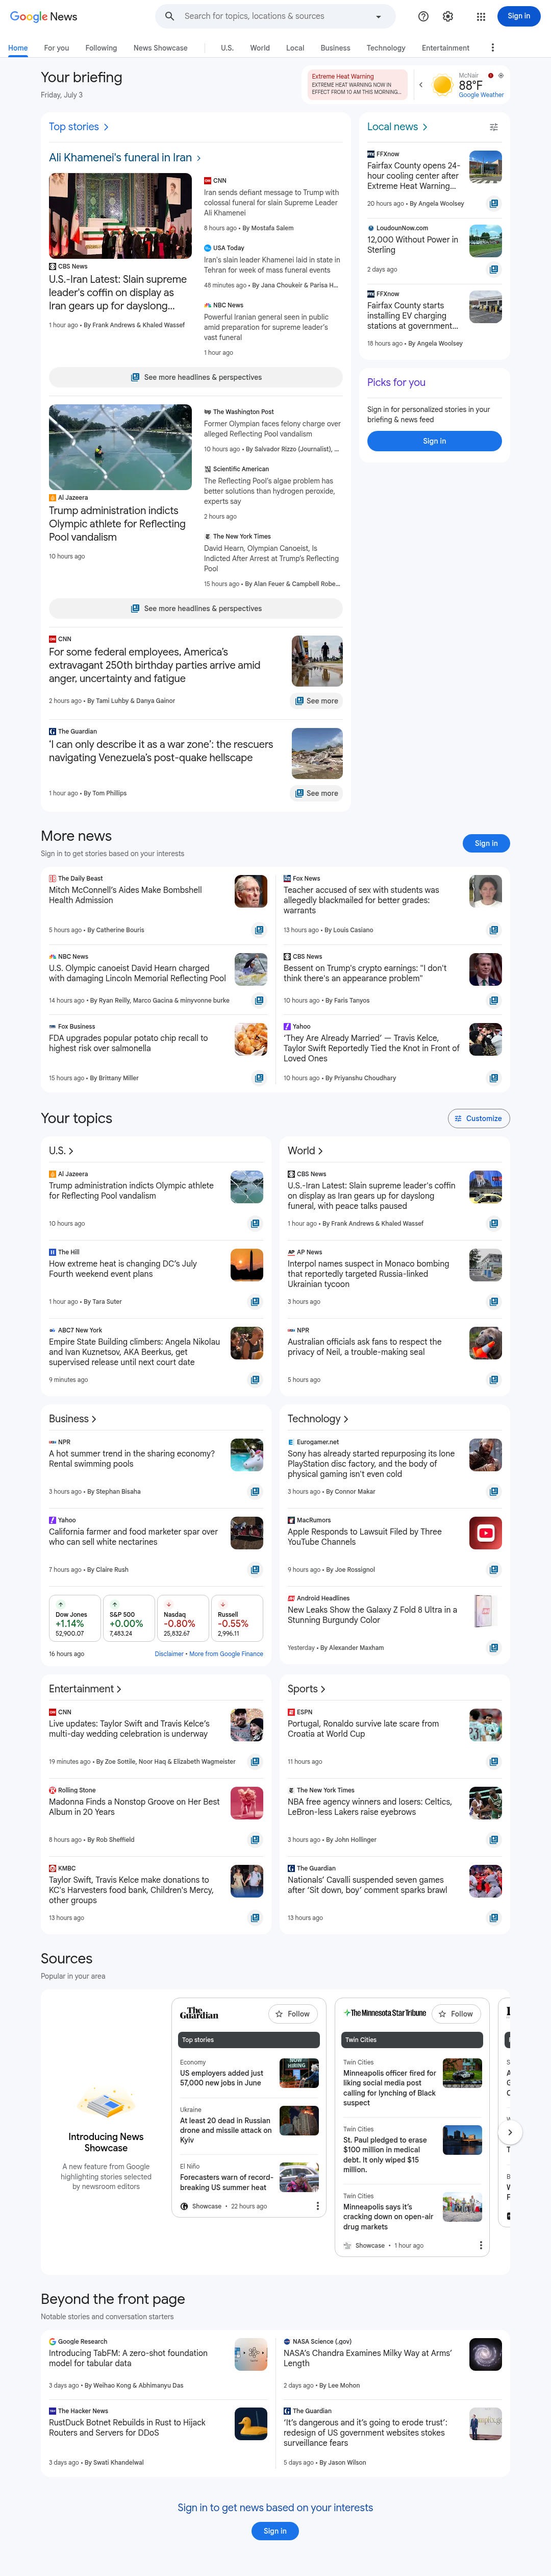Open the three-dot more sections menu in navigation bar

click(492, 48)
